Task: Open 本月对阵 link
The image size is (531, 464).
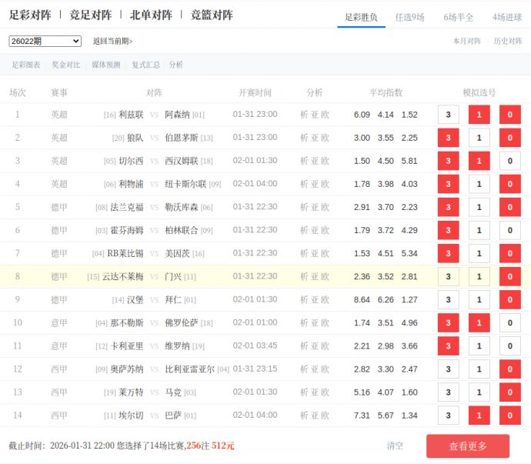Action: click(x=467, y=42)
